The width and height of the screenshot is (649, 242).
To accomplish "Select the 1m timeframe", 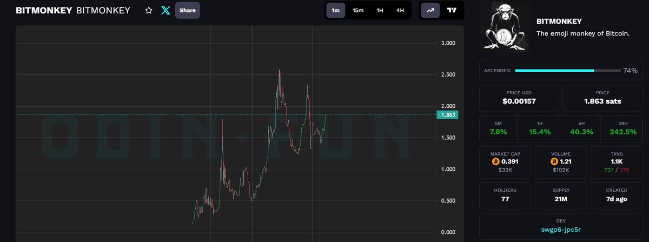I will coord(336,10).
